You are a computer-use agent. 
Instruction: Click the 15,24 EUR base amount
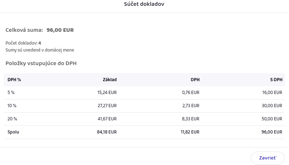click(107, 93)
